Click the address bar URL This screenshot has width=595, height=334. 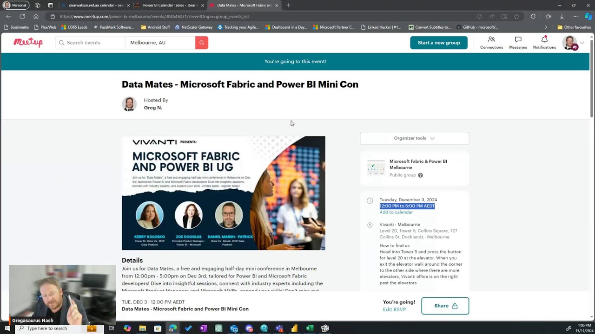click(154, 16)
